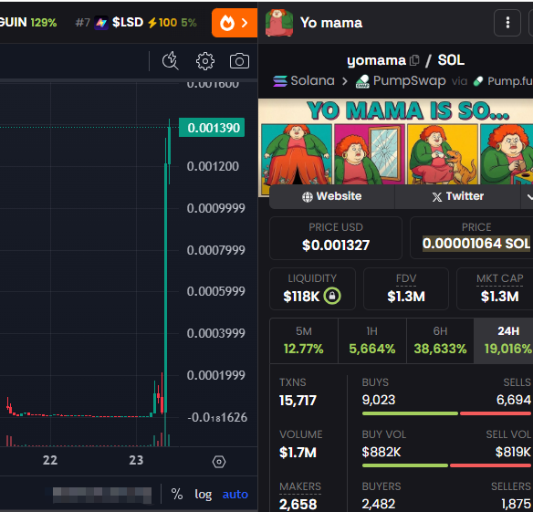
Task: Select the 1H timeframe tab
Action: [372, 340]
